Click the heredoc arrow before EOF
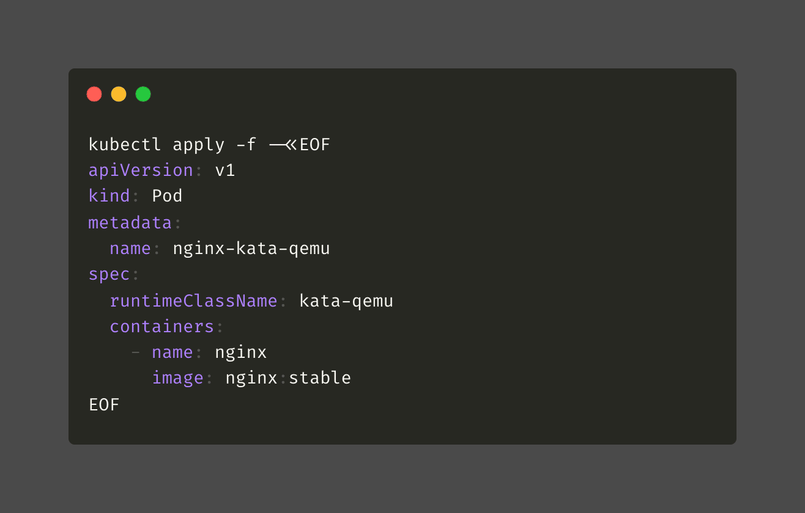Viewport: 805px width, 513px height. (283, 145)
